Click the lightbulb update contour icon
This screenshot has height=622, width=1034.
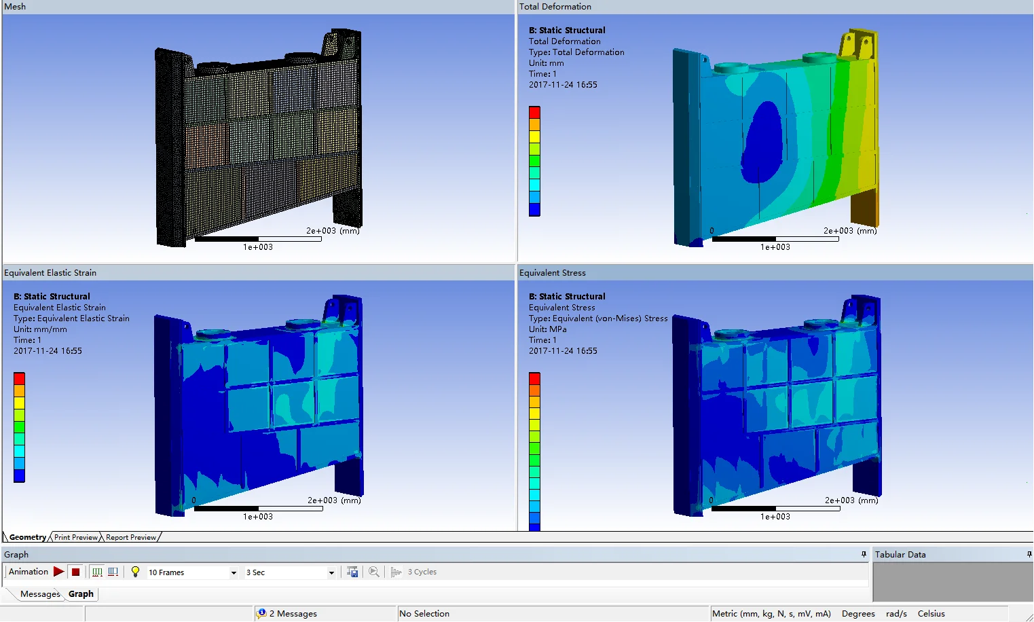(135, 572)
